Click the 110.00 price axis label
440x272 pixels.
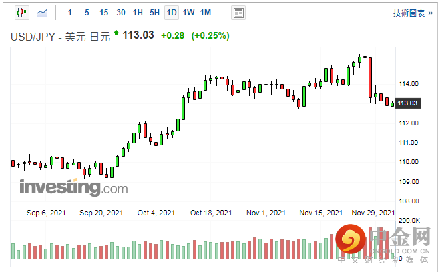tap(409, 161)
